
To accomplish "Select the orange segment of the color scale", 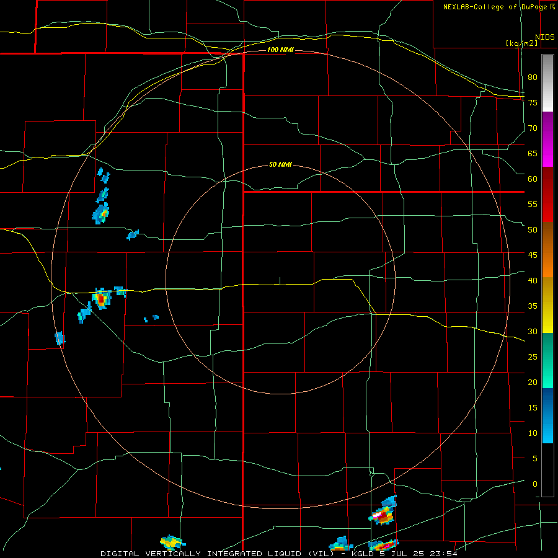I will 547,250.
